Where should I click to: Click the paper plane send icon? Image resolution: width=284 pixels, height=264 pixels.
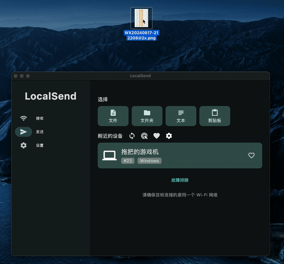point(24,132)
